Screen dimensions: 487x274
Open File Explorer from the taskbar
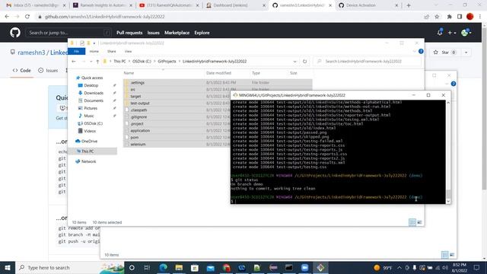(x=179, y=267)
